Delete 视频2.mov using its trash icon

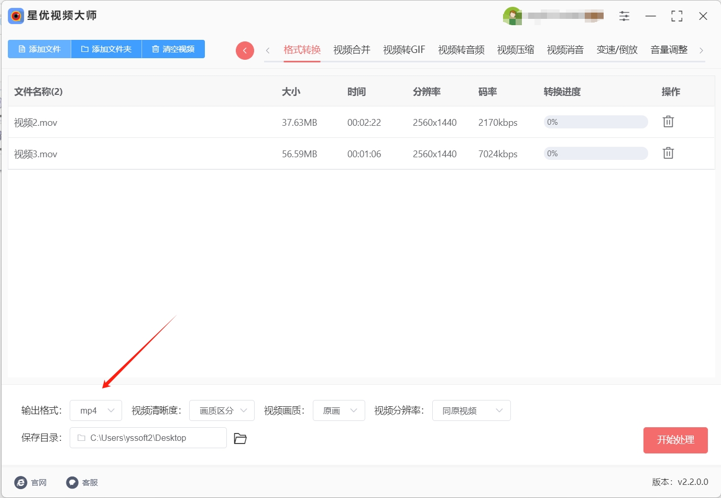click(668, 122)
